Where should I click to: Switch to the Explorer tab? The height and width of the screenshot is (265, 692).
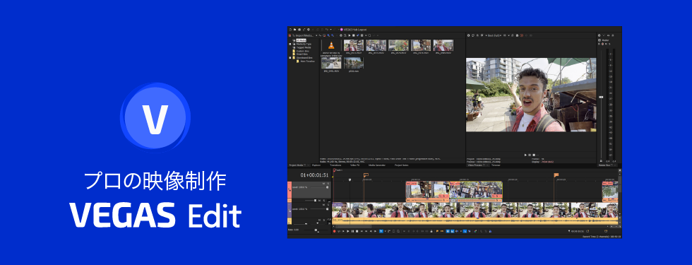(316, 165)
